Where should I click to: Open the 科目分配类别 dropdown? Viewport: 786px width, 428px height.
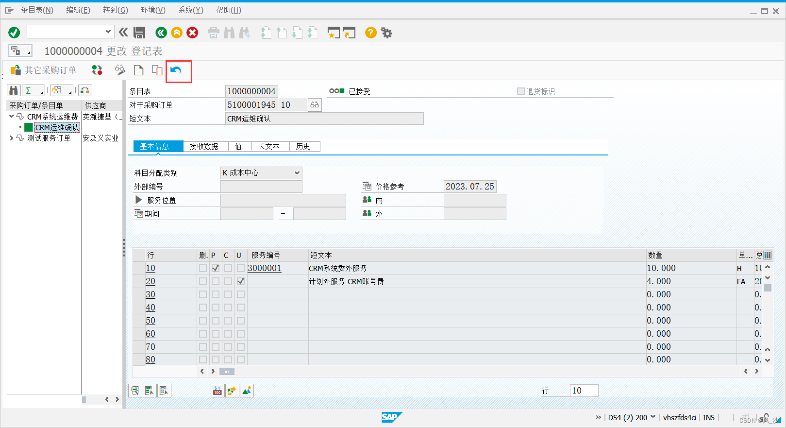click(297, 173)
